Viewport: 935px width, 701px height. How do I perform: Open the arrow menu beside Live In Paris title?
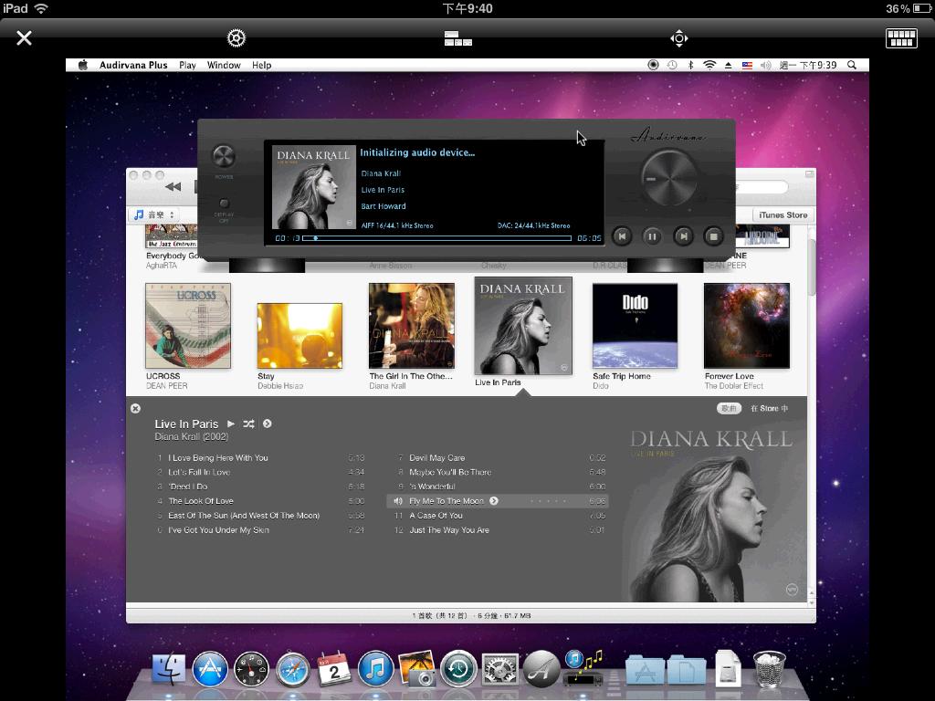[268, 424]
